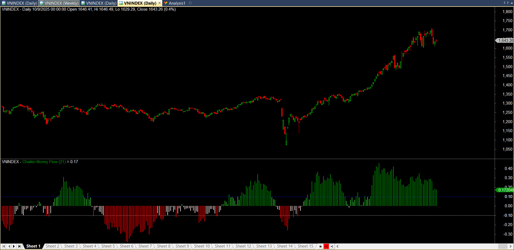
Task: Toggle the chart scroll lock padlock icon
Action: click(x=320, y=246)
